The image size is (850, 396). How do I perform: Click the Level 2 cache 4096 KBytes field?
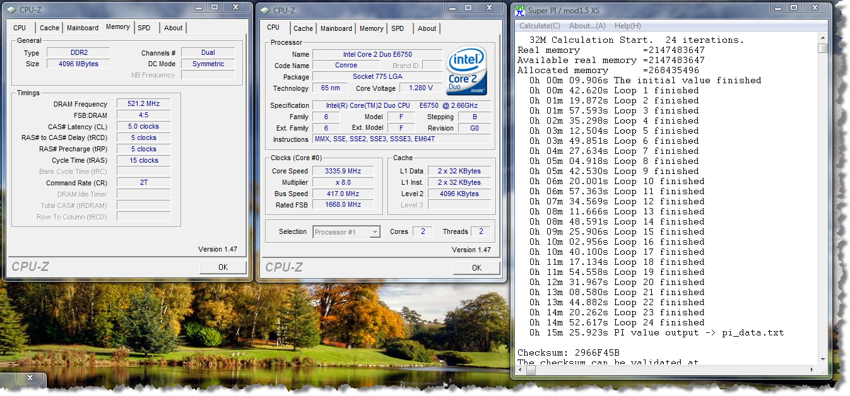(x=459, y=194)
